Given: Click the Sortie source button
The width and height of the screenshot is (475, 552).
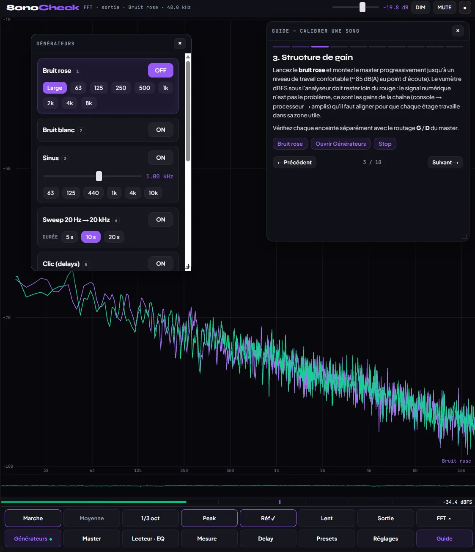Looking at the screenshot, I should click(x=386, y=518).
